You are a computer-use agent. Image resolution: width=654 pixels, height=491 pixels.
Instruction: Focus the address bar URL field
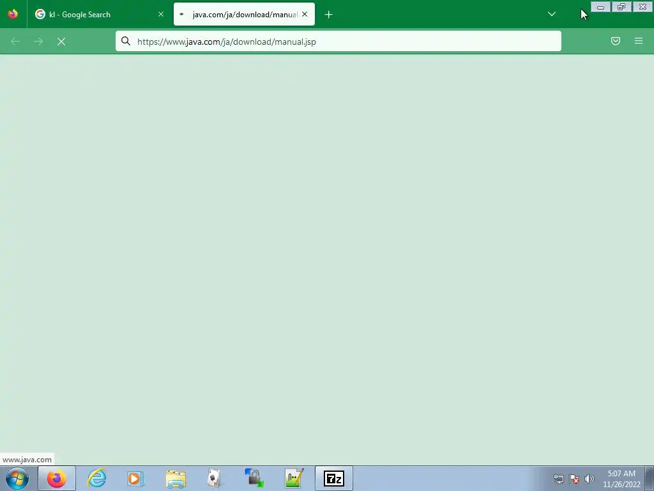coord(338,42)
